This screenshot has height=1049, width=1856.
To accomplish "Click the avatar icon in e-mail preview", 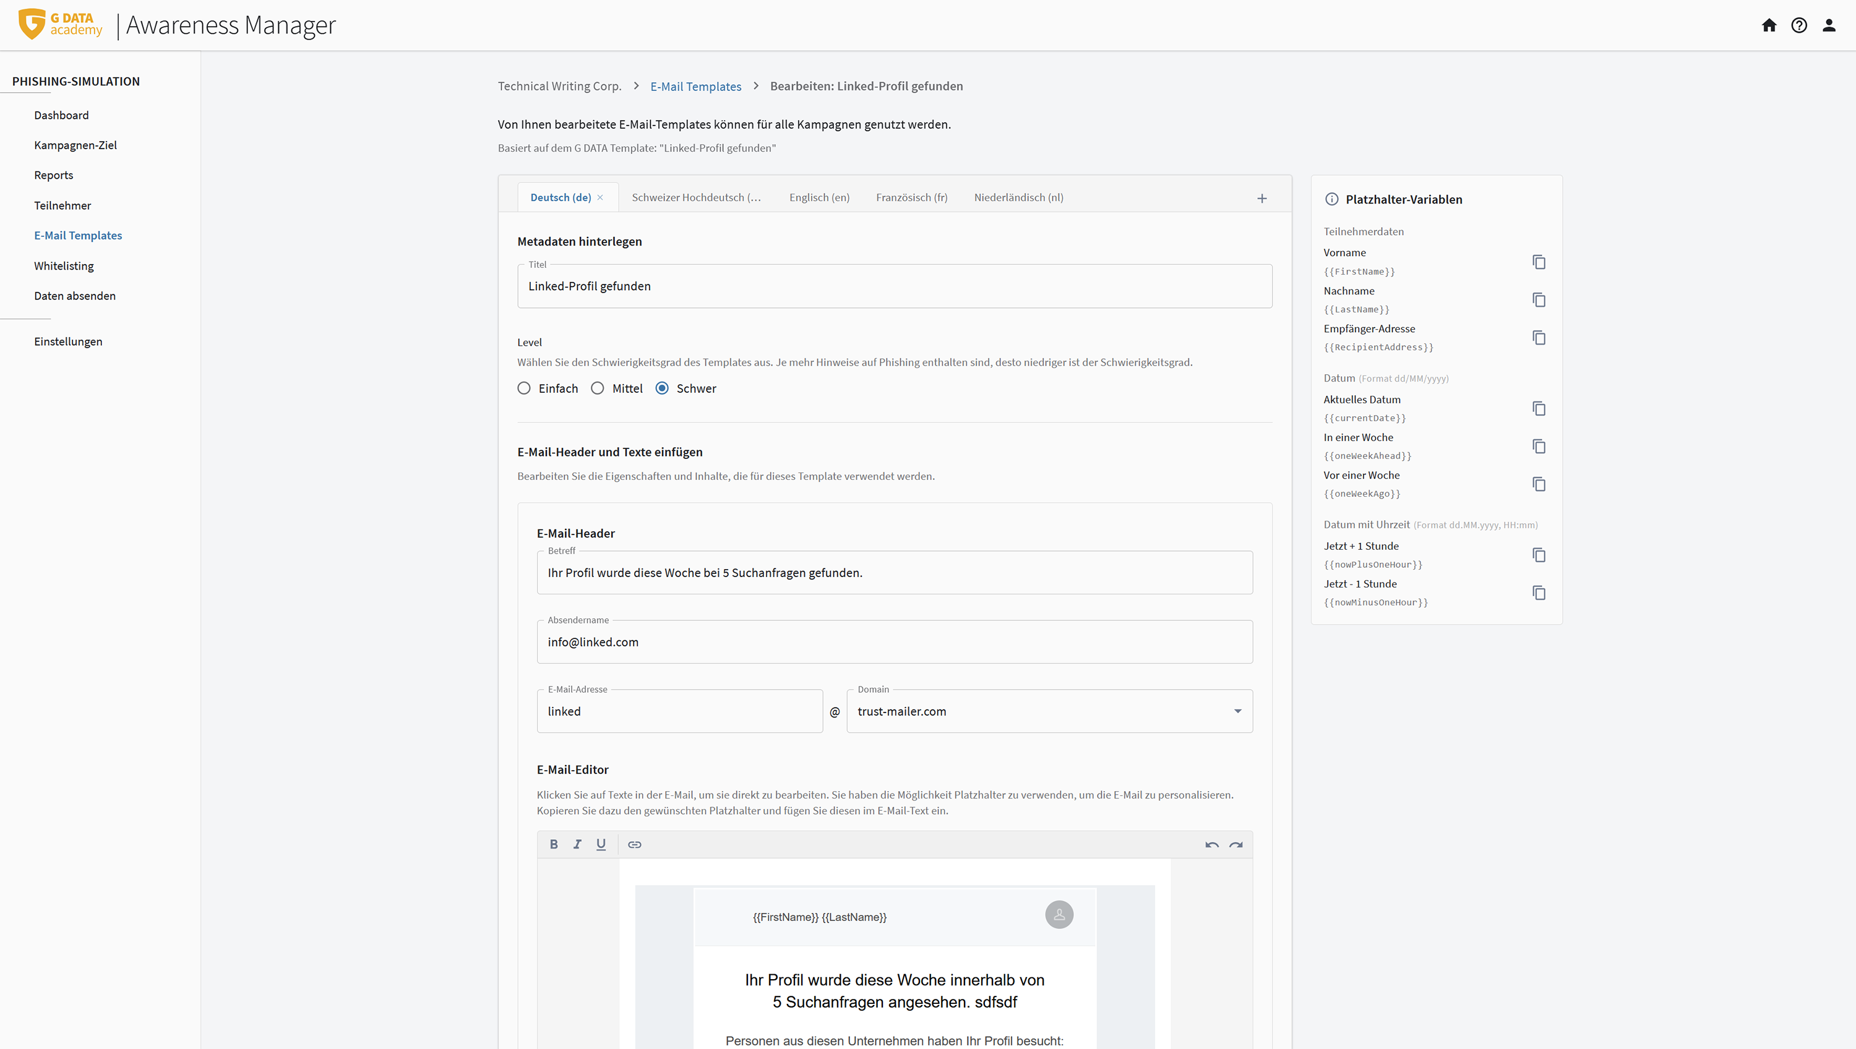I will pos(1059,914).
